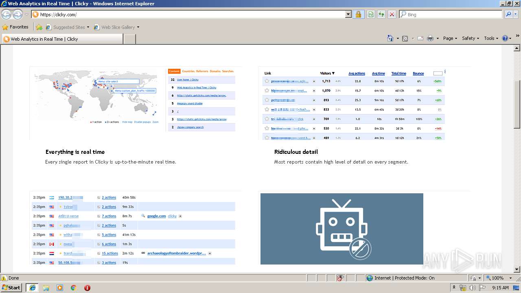
Task: Expand the Print options dropdown
Action: pos(438,38)
